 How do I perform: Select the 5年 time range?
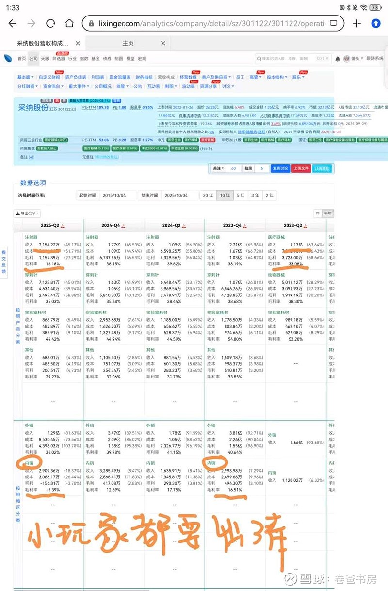(241, 195)
